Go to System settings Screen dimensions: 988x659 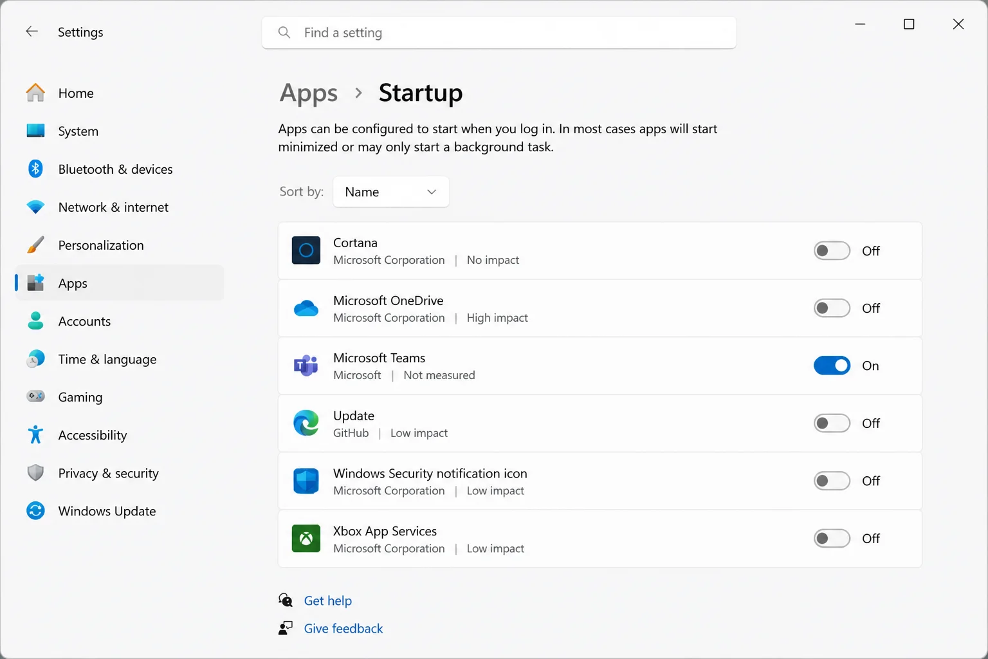120,131
